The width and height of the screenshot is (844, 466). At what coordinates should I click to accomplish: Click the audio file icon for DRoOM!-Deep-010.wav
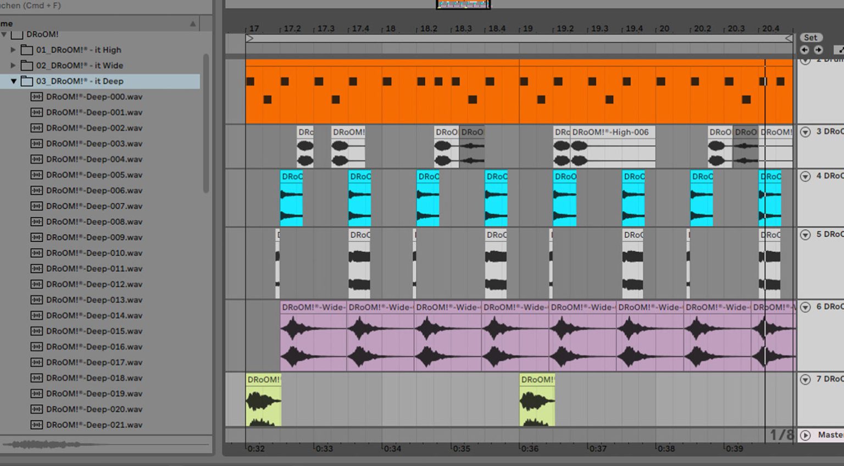click(x=36, y=253)
